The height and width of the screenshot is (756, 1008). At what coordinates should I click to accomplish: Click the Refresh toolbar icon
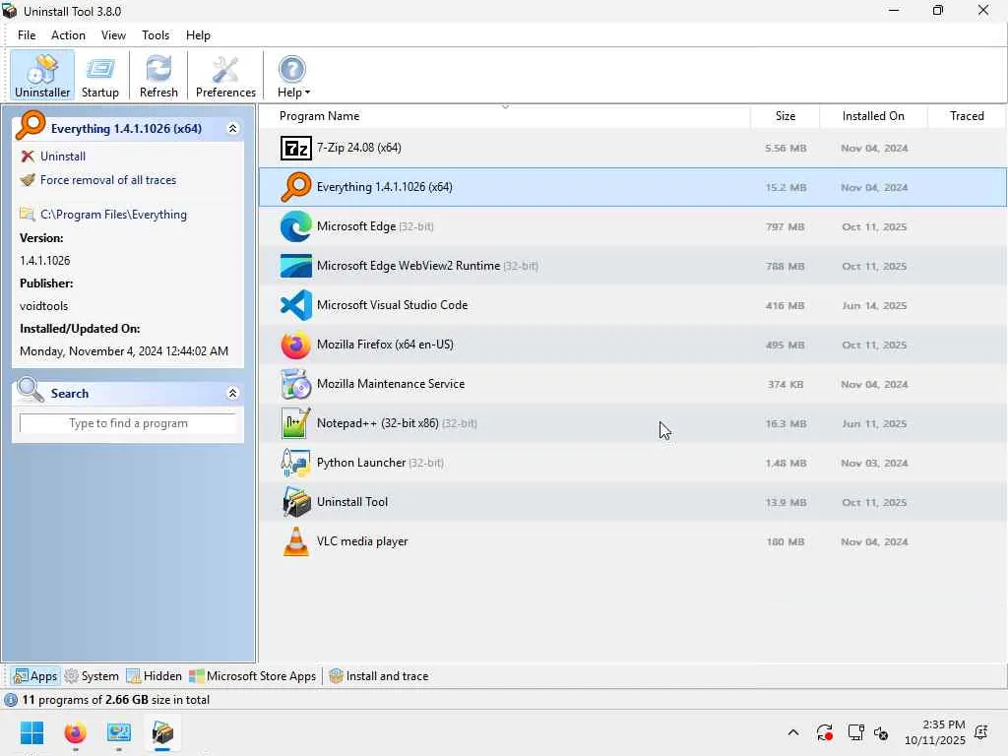(x=158, y=76)
